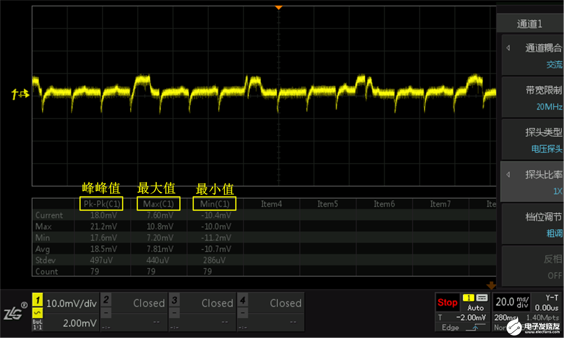Viewport: 564px width, 338px height.
Task: Select the Pk-Pk(C1) column header
Action: click(x=102, y=204)
